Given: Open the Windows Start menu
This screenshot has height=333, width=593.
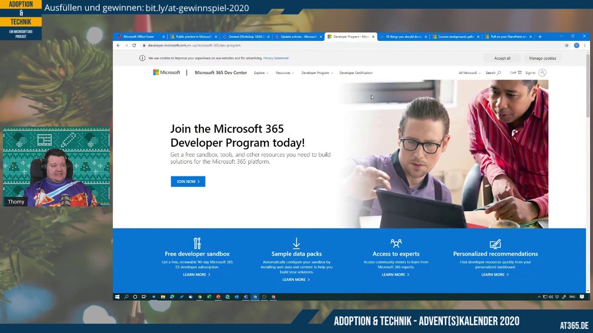Looking at the screenshot, I should pos(117,297).
